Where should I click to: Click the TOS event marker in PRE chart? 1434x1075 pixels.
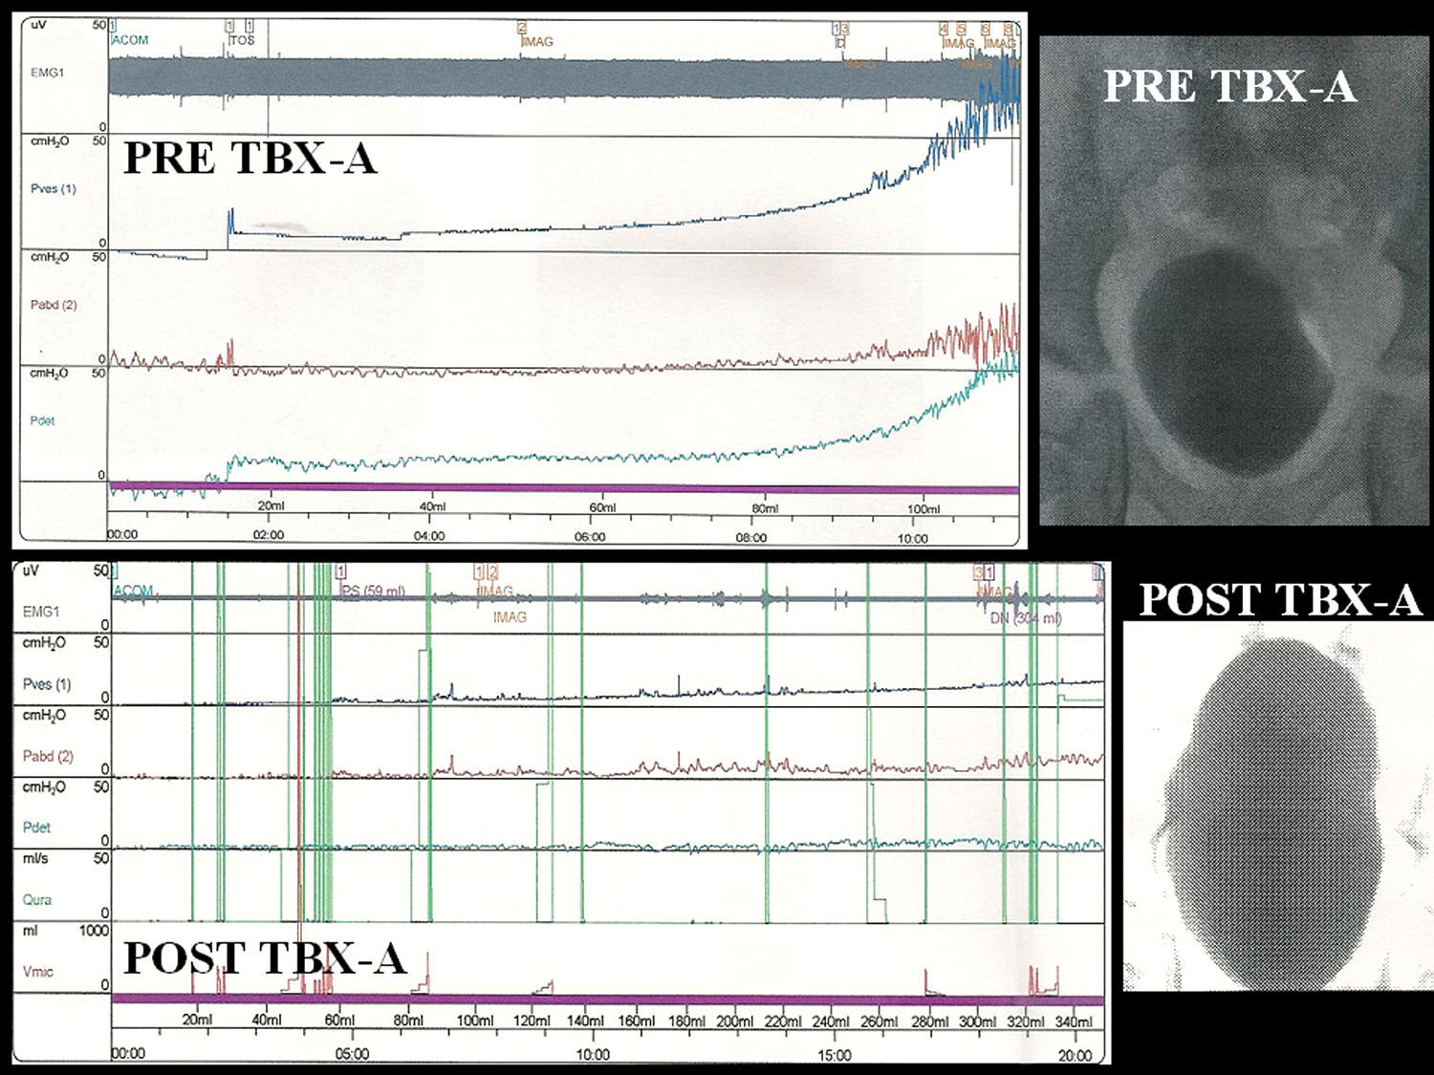(x=242, y=41)
